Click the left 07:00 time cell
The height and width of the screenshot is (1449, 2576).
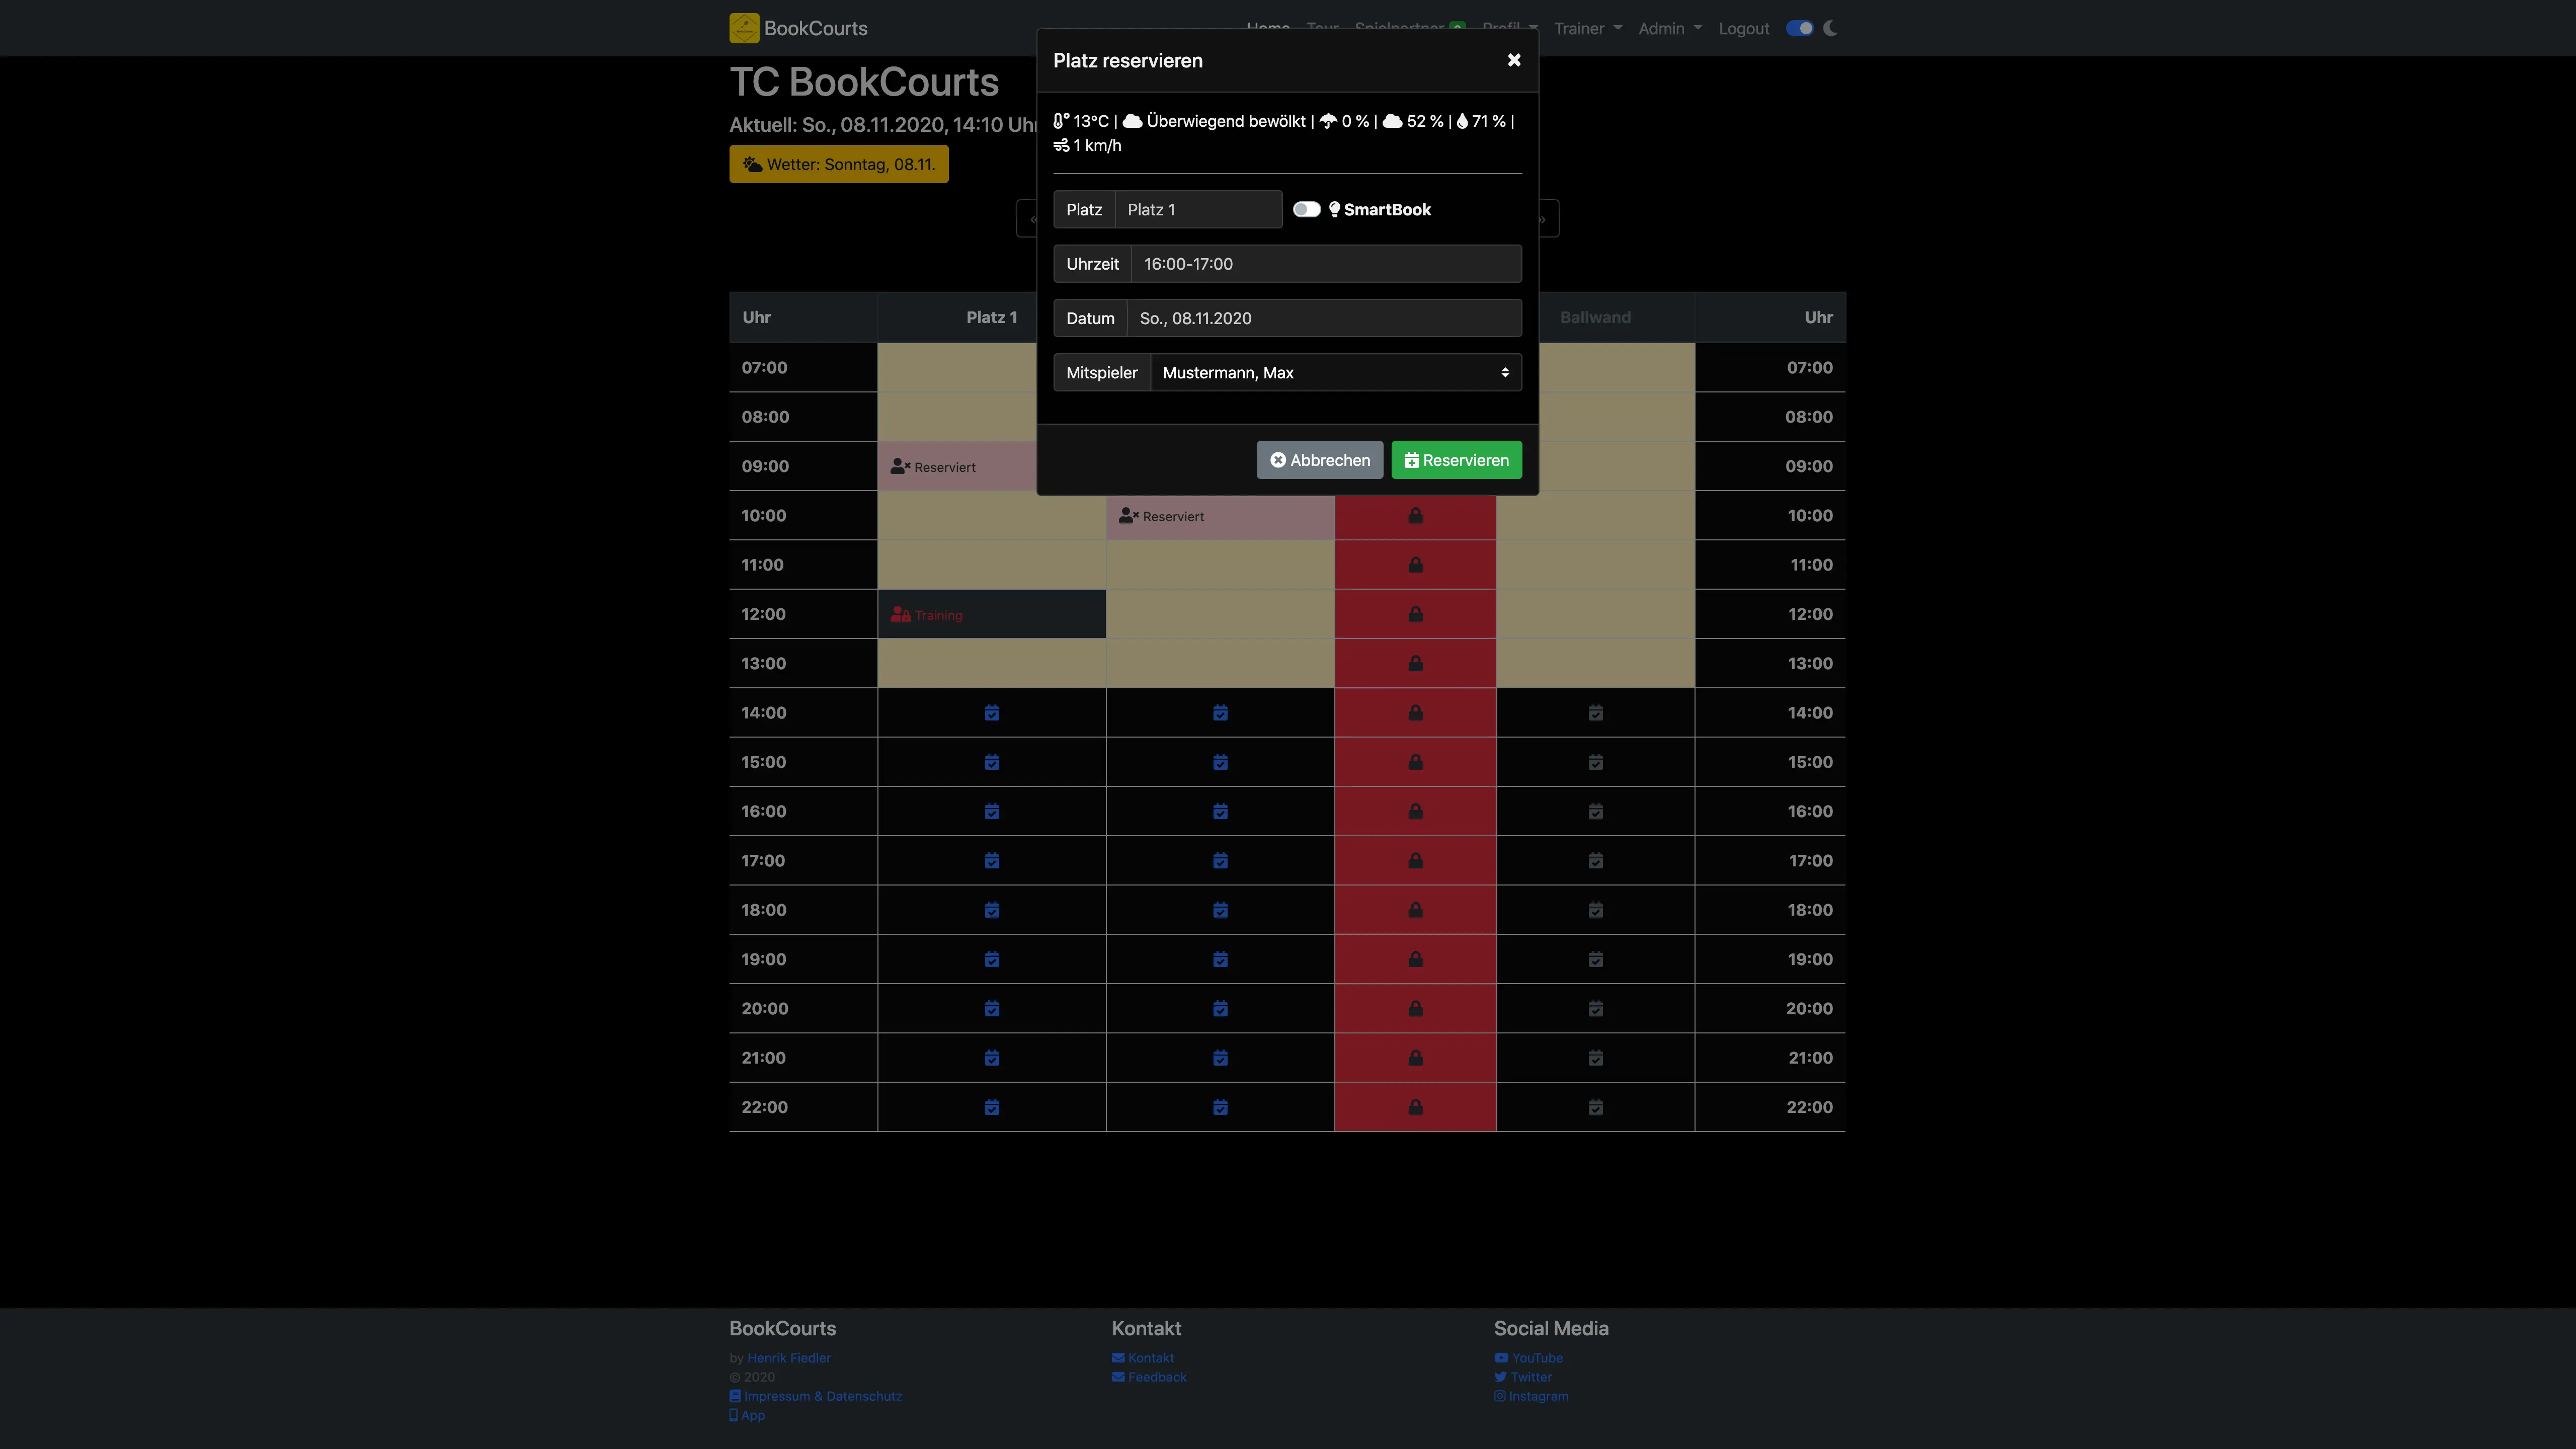click(803, 367)
